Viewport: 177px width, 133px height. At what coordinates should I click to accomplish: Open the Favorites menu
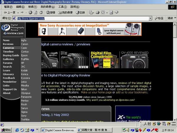(47, 7)
